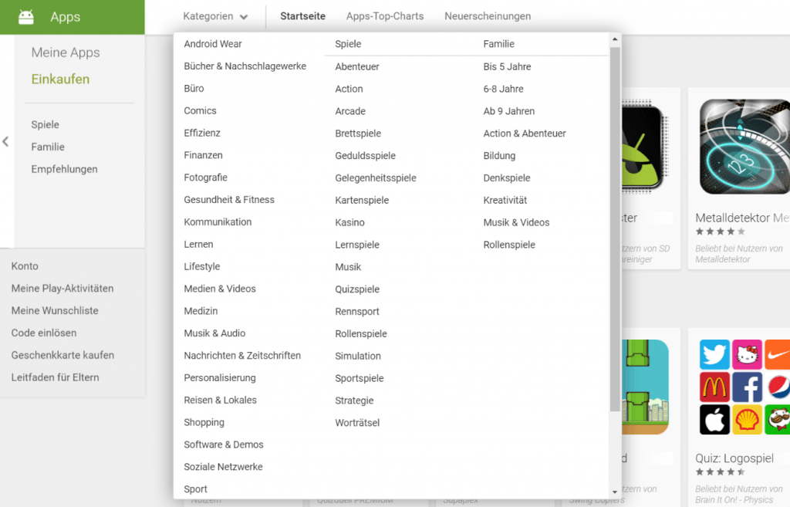Open the Neuerscheinungen tab

click(488, 16)
